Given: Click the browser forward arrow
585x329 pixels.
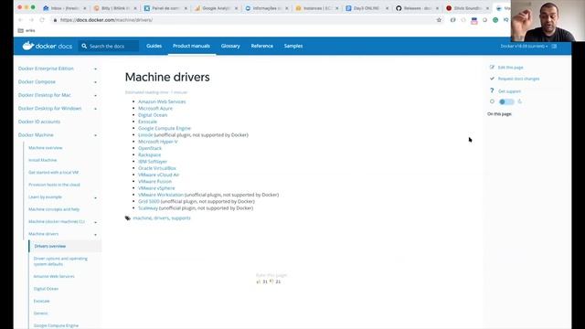Looking at the screenshot, I should click(x=31, y=20).
